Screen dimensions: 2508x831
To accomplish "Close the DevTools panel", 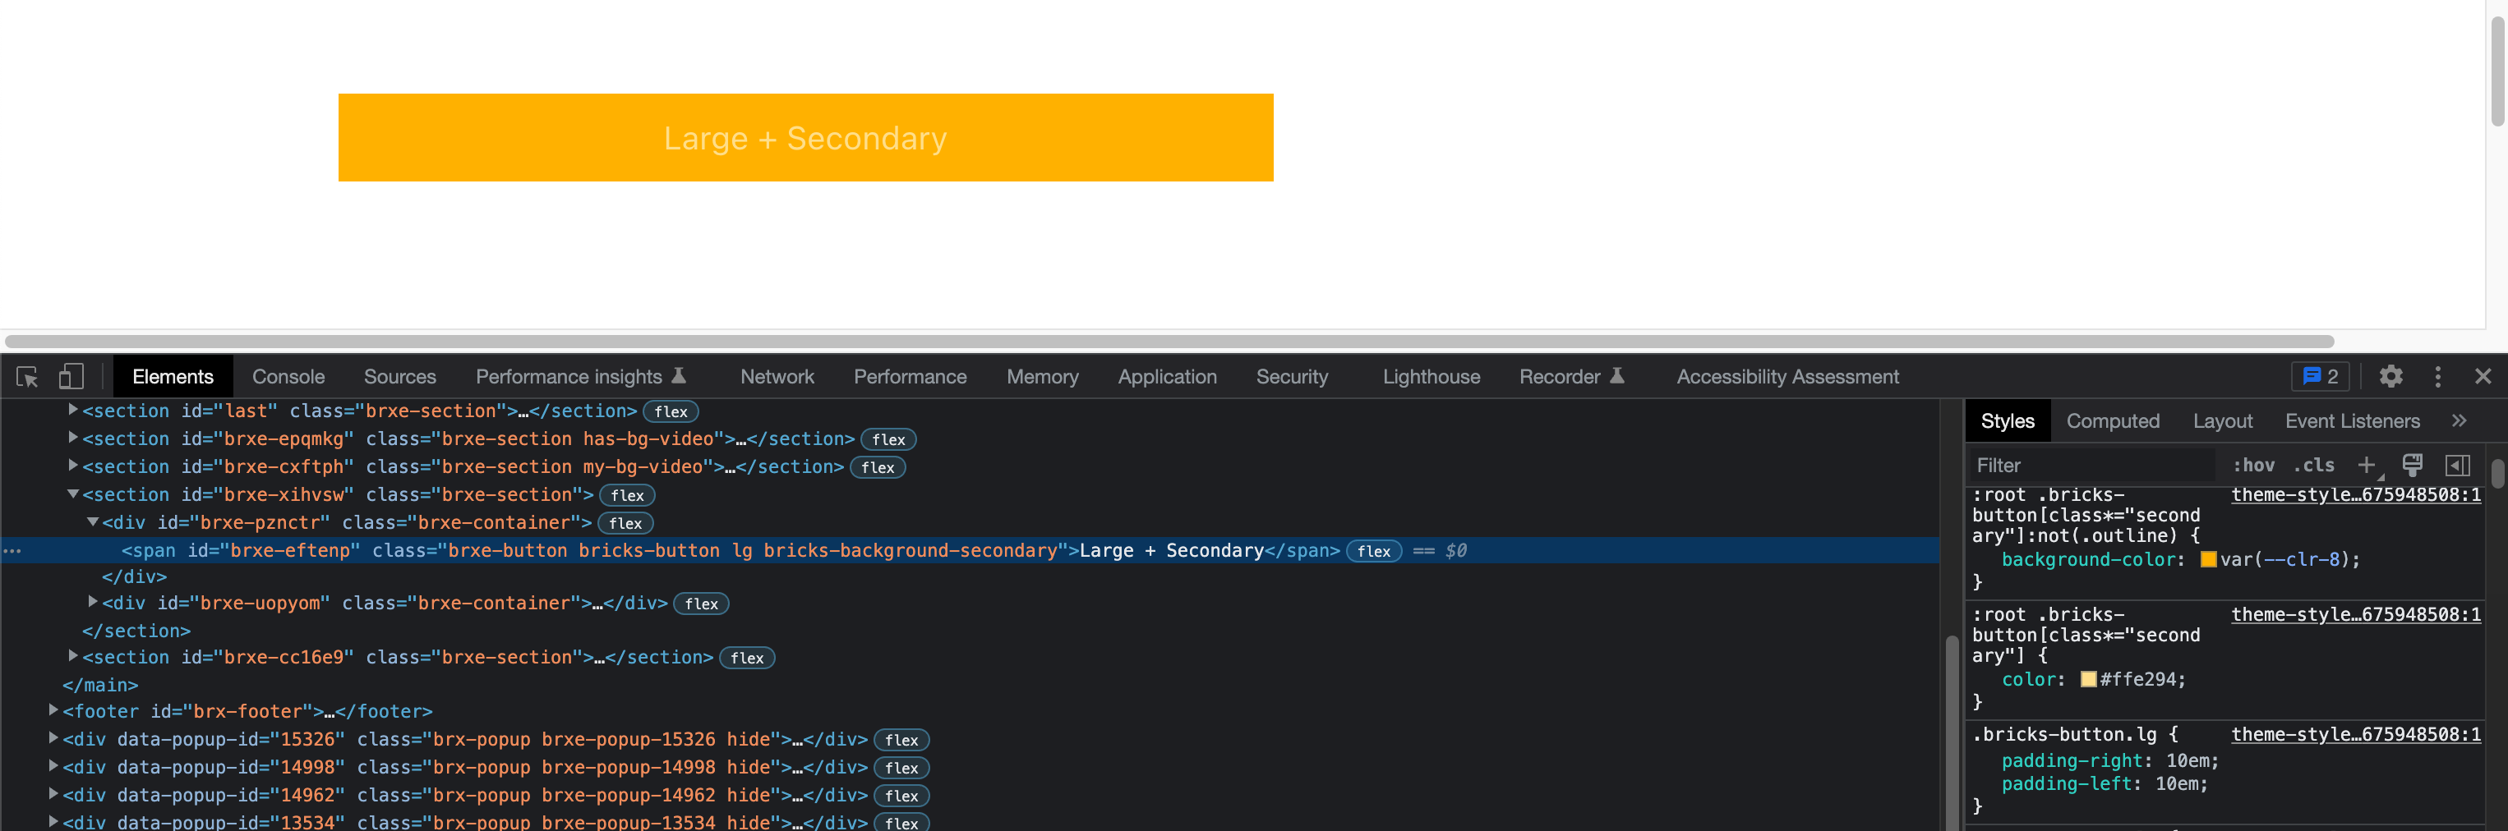I will pyautogui.click(x=2483, y=377).
